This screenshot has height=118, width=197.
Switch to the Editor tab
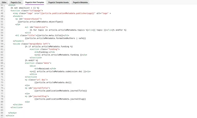pos(4,2)
